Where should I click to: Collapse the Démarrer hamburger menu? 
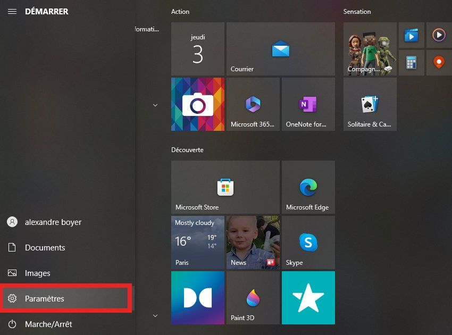click(12, 12)
